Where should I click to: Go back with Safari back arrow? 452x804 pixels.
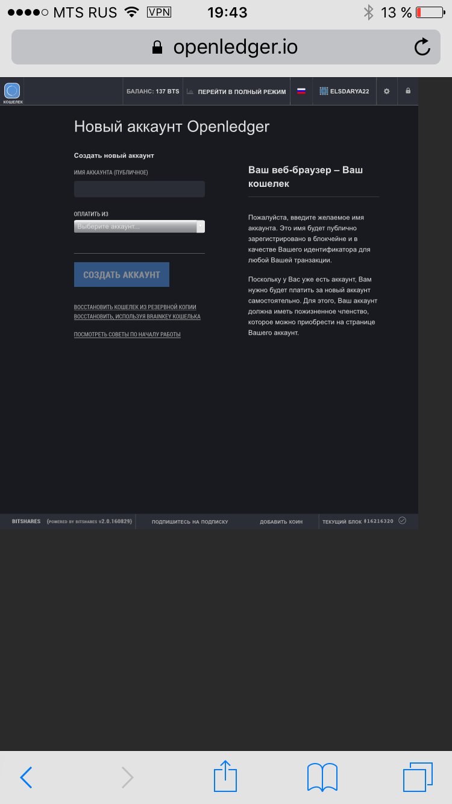pos(26,777)
